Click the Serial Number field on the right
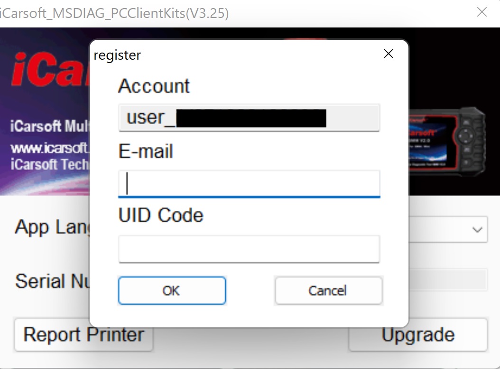Viewport: 500px width, 369px height. (448, 280)
